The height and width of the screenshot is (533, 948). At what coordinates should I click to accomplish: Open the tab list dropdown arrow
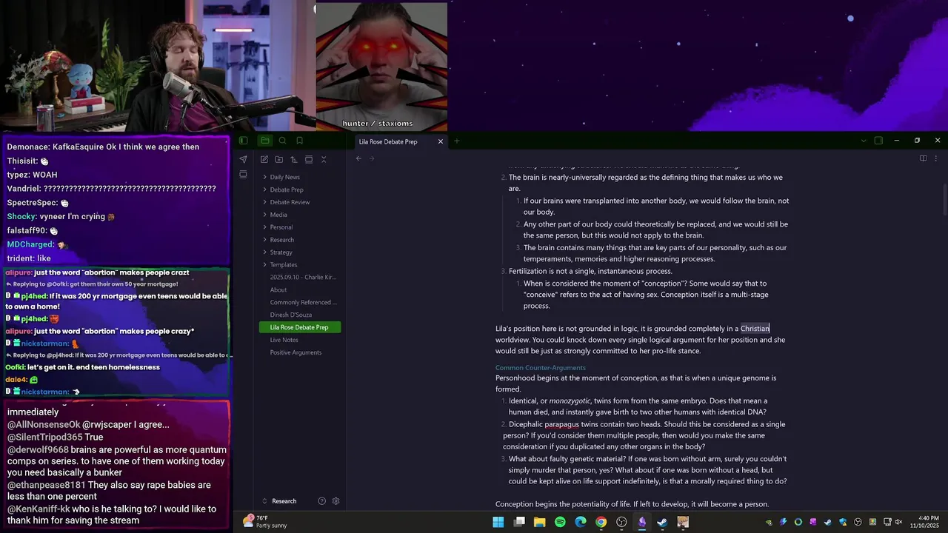[863, 141]
